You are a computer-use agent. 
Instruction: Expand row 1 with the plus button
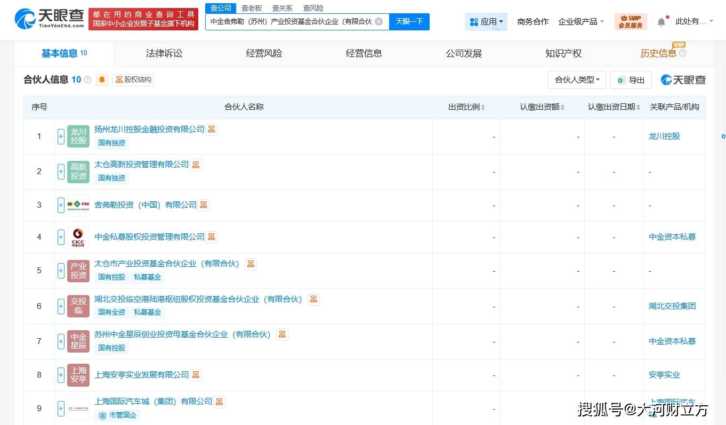point(61,136)
